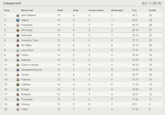Open the Lazio Rom team link
This screenshot has height=115, width=167.
27,50
